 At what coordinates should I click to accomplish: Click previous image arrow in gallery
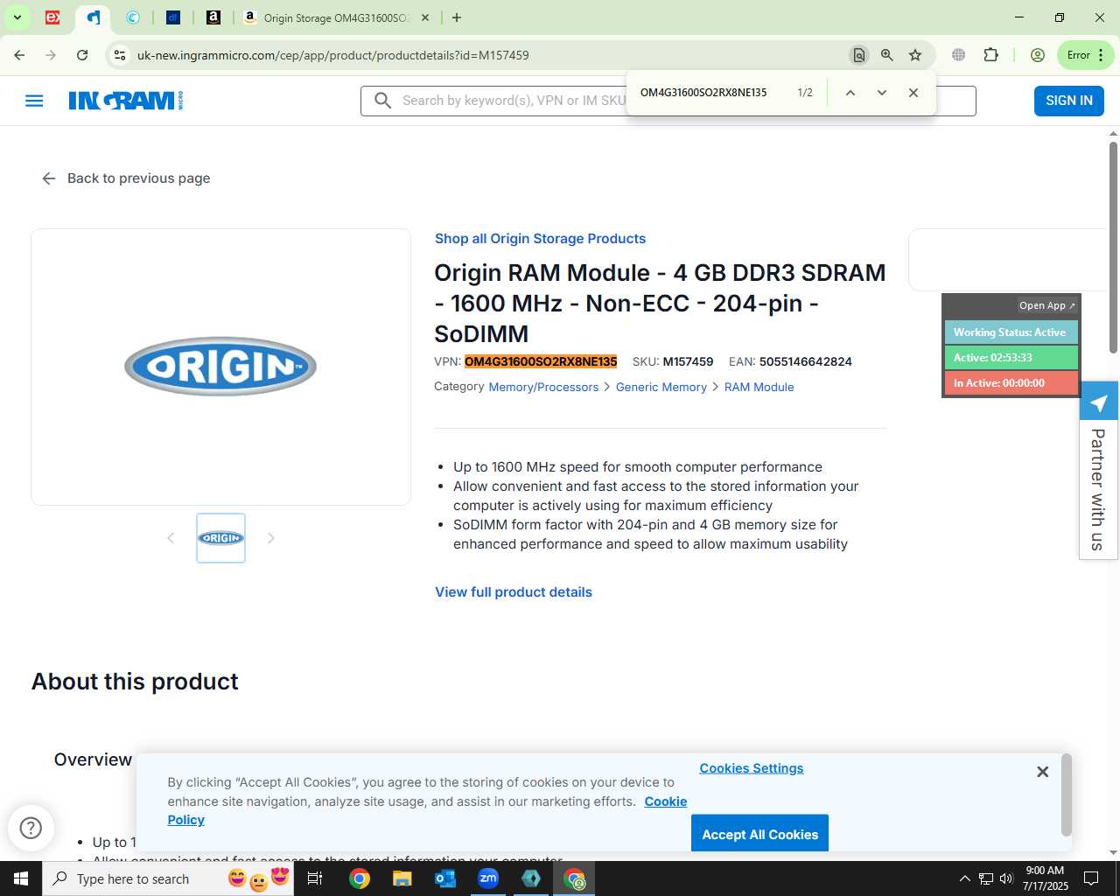pos(171,538)
